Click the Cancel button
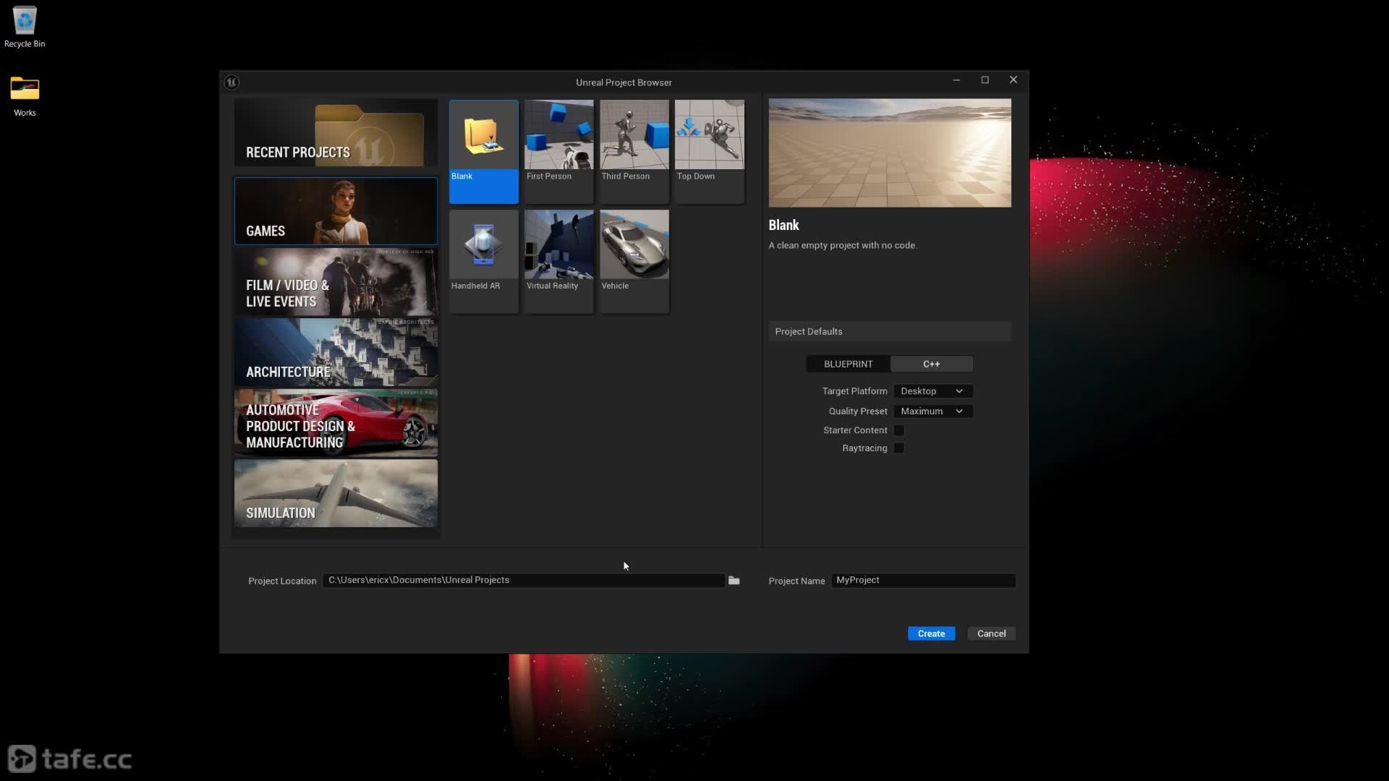Viewport: 1389px width, 781px height. point(991,633)
